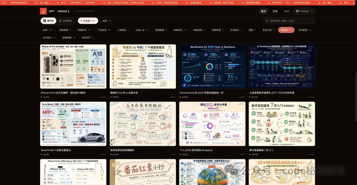
Task: Open the Tesla Model Y infographic thumbnail
Action: (x=73, y=124)
